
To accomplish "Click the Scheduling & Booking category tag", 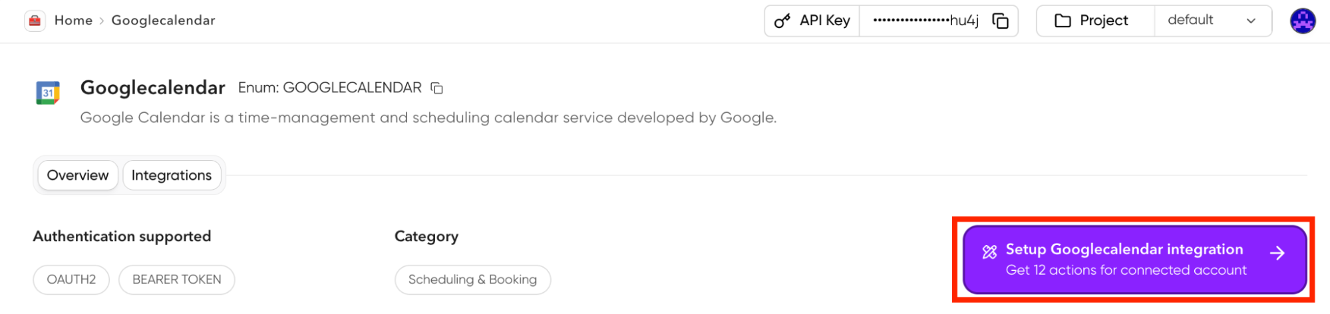I will 472,279.
